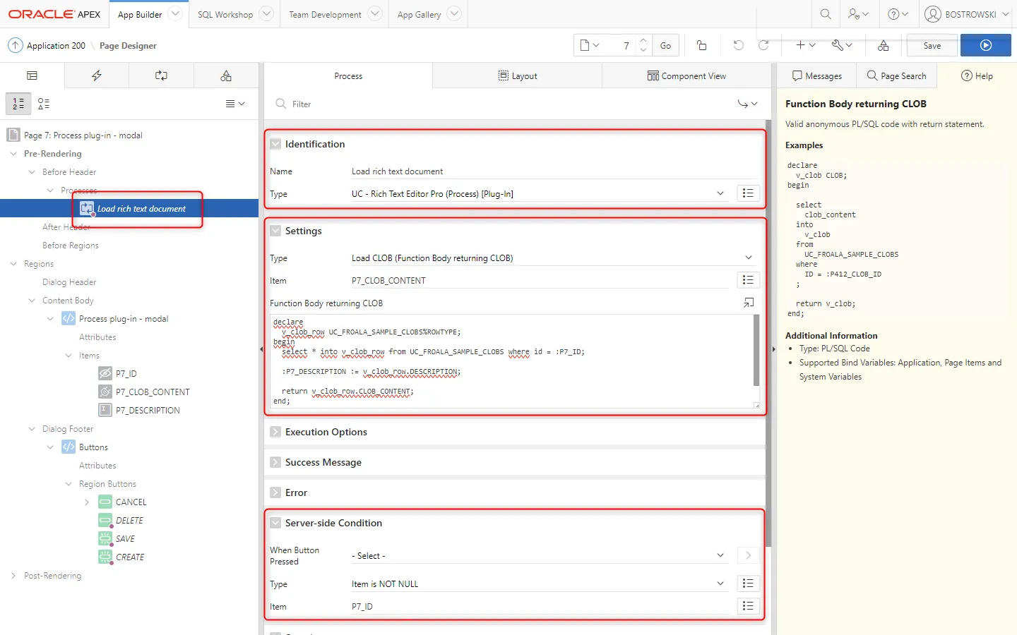Open the Page Search tab
1017x635 pixels.
pos(896,75)
